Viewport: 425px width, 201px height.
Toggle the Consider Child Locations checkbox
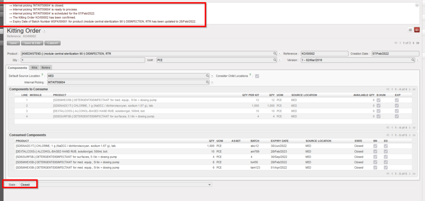coord(257,76)
